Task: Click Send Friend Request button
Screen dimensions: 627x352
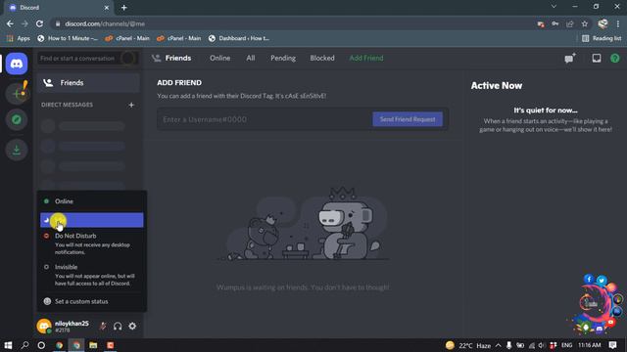Action: pos(408,119)
